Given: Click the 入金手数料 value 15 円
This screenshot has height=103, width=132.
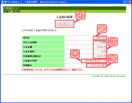Looking at the screenshot, I should (103, 51).
